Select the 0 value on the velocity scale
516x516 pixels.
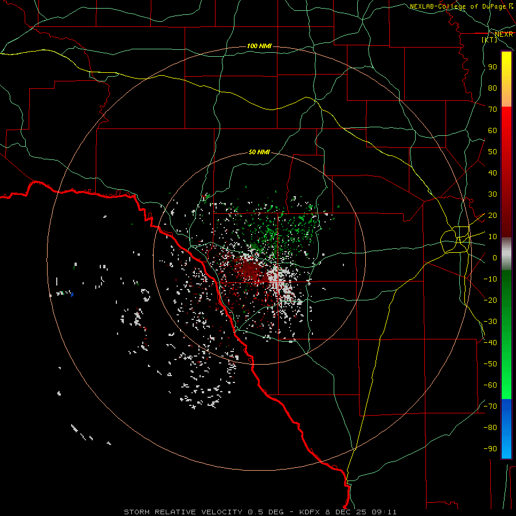[x=495, y=257]
